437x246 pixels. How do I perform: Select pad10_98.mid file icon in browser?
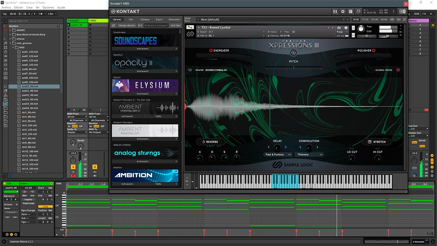point(19,86)
